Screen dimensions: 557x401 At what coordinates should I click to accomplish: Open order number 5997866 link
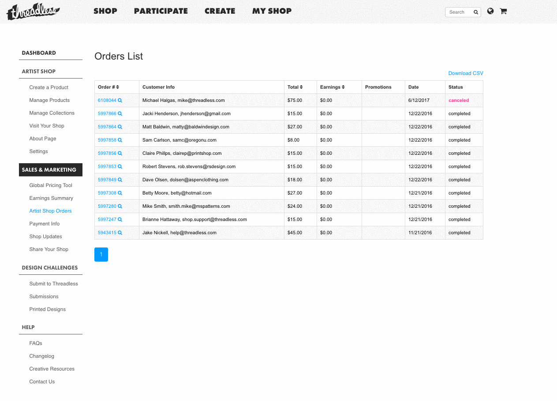tap(107, 114)
